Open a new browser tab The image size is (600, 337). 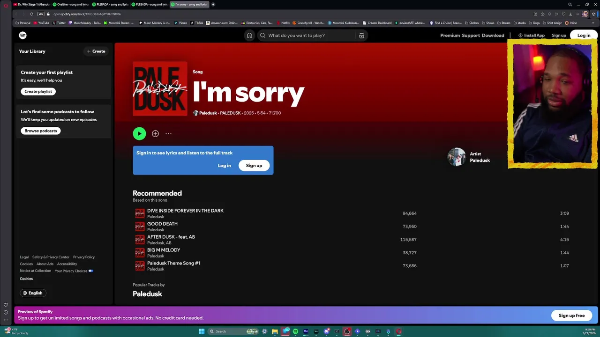213,4
